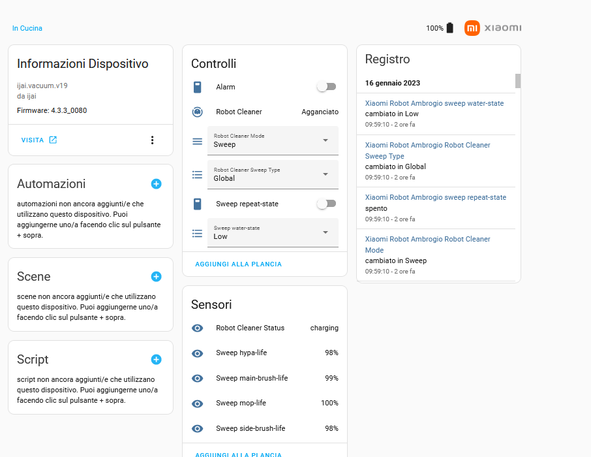Open the Robot Cleaner Mode dropdown
Image resolution: width=591 pixels, height=457 pixels.
point(273,140)
